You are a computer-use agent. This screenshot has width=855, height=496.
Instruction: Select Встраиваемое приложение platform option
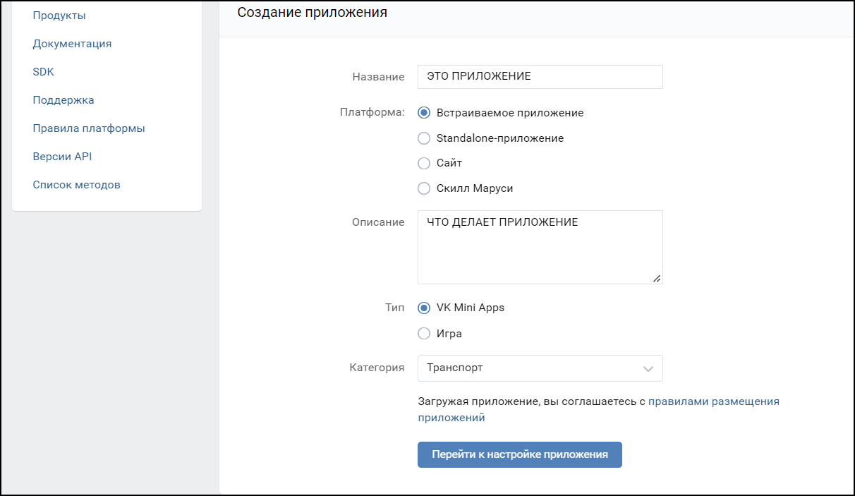(x=424, y=113)
